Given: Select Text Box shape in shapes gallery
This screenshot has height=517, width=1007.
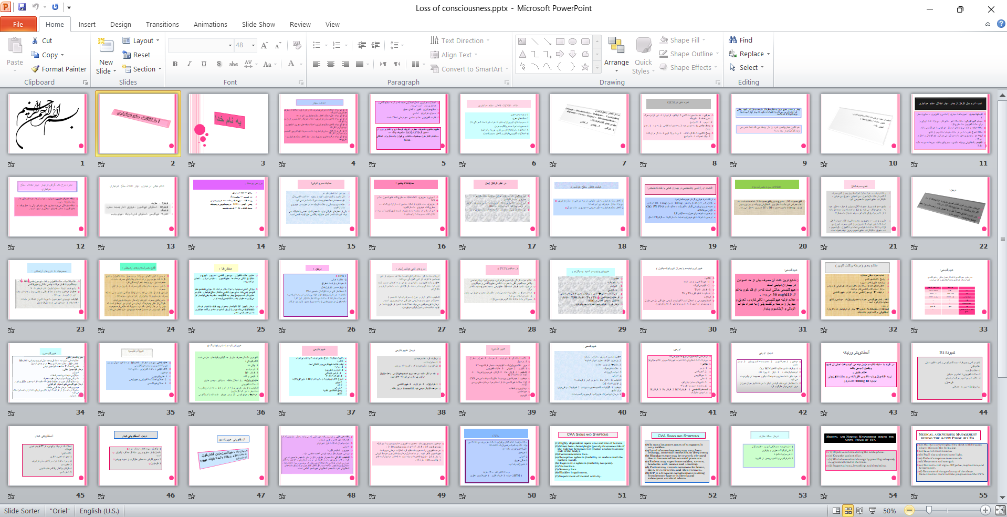Looking at the screenshot, I should coord(522,41).
